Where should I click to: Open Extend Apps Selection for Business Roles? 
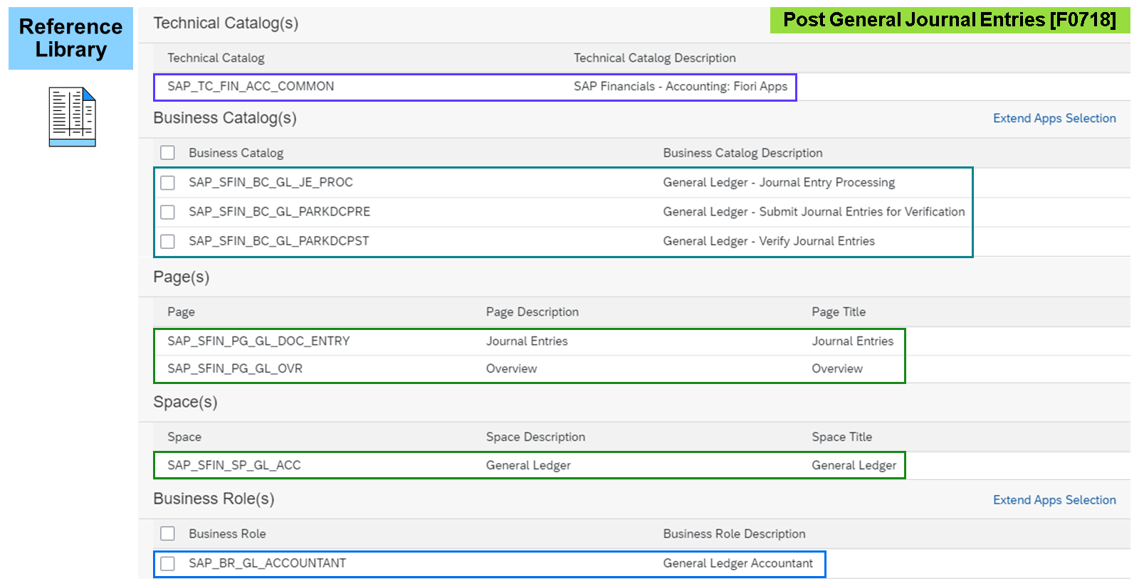click(x=1054, y=500)
